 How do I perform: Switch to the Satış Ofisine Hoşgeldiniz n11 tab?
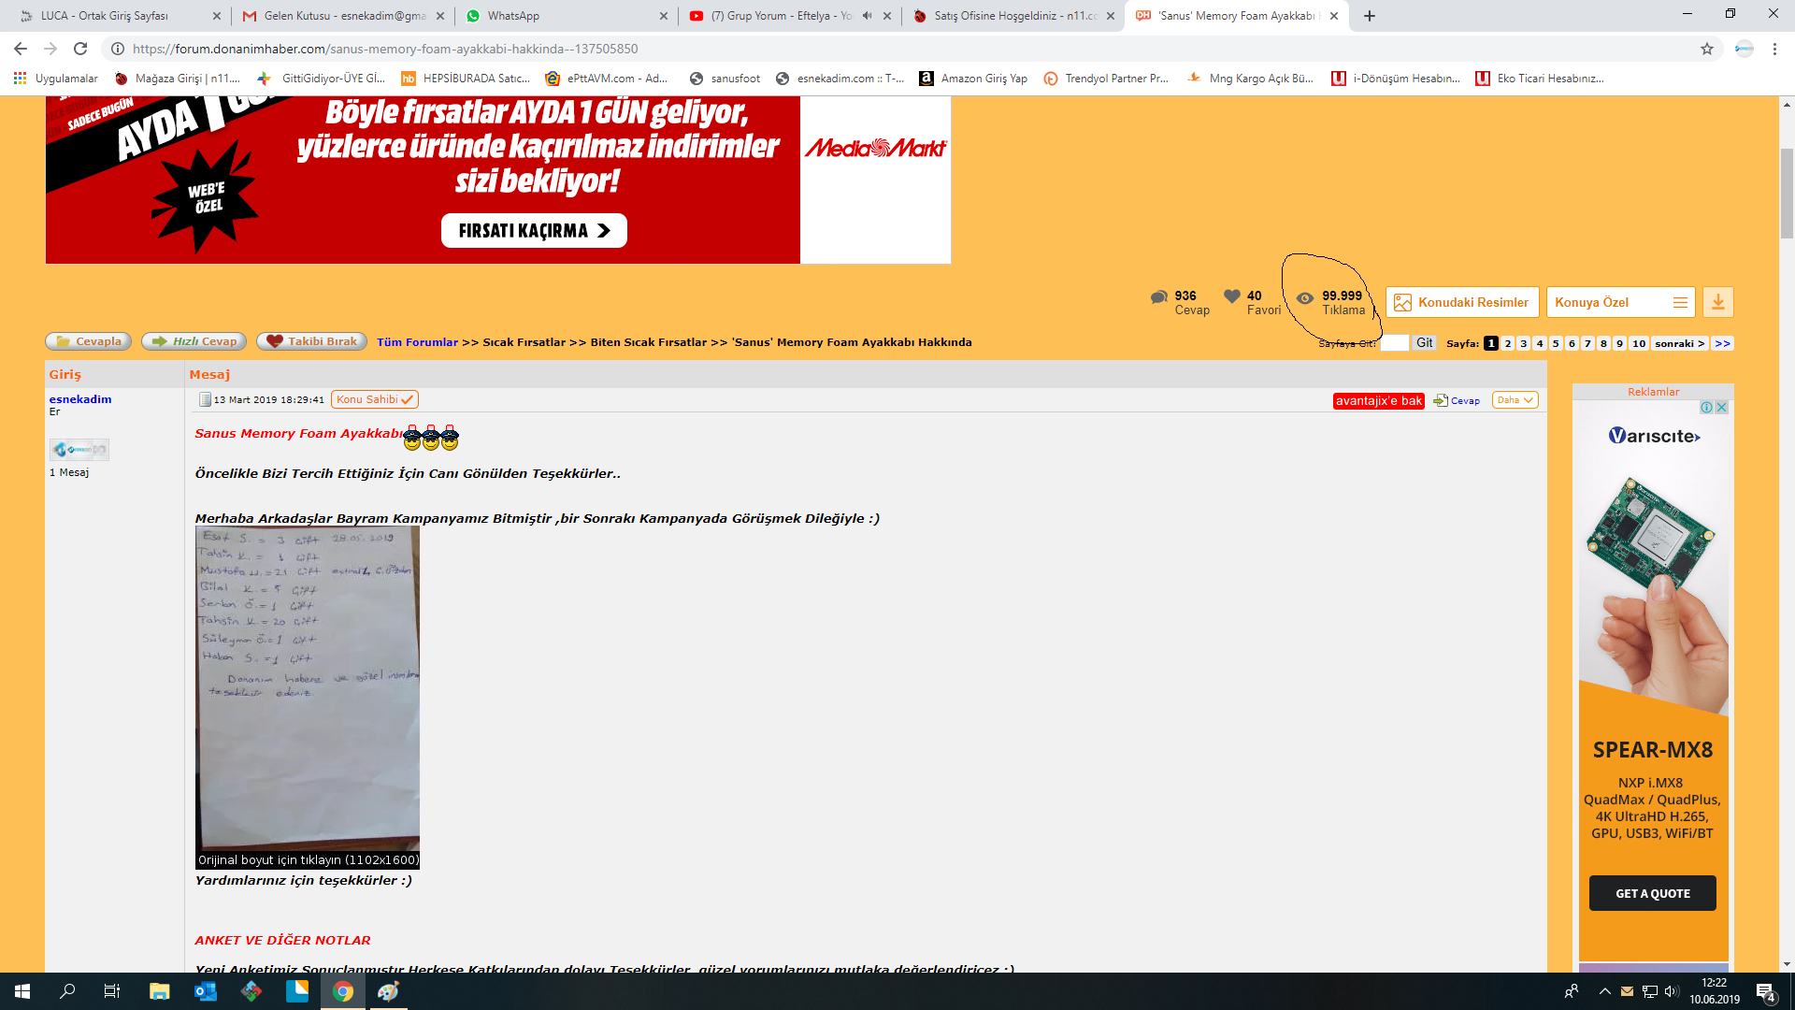pos(1012,16)
